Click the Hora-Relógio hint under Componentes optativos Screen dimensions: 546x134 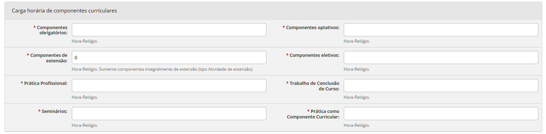point(357,41)
